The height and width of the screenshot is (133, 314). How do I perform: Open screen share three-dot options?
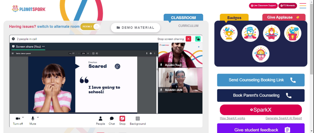[x=43, y=46]
